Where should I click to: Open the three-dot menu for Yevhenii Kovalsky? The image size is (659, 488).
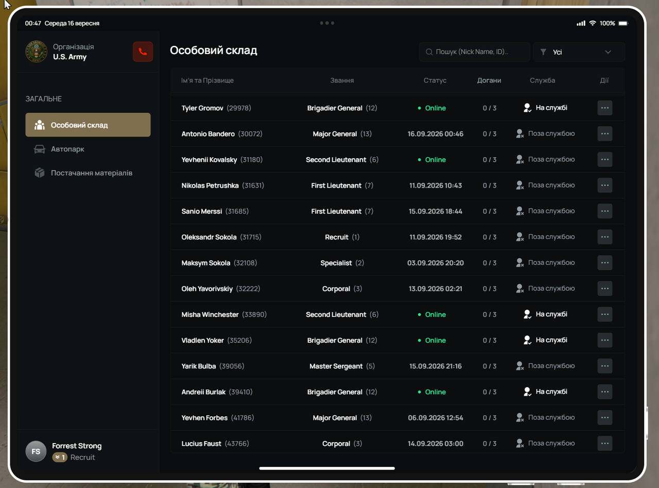[x=605, y=160]
